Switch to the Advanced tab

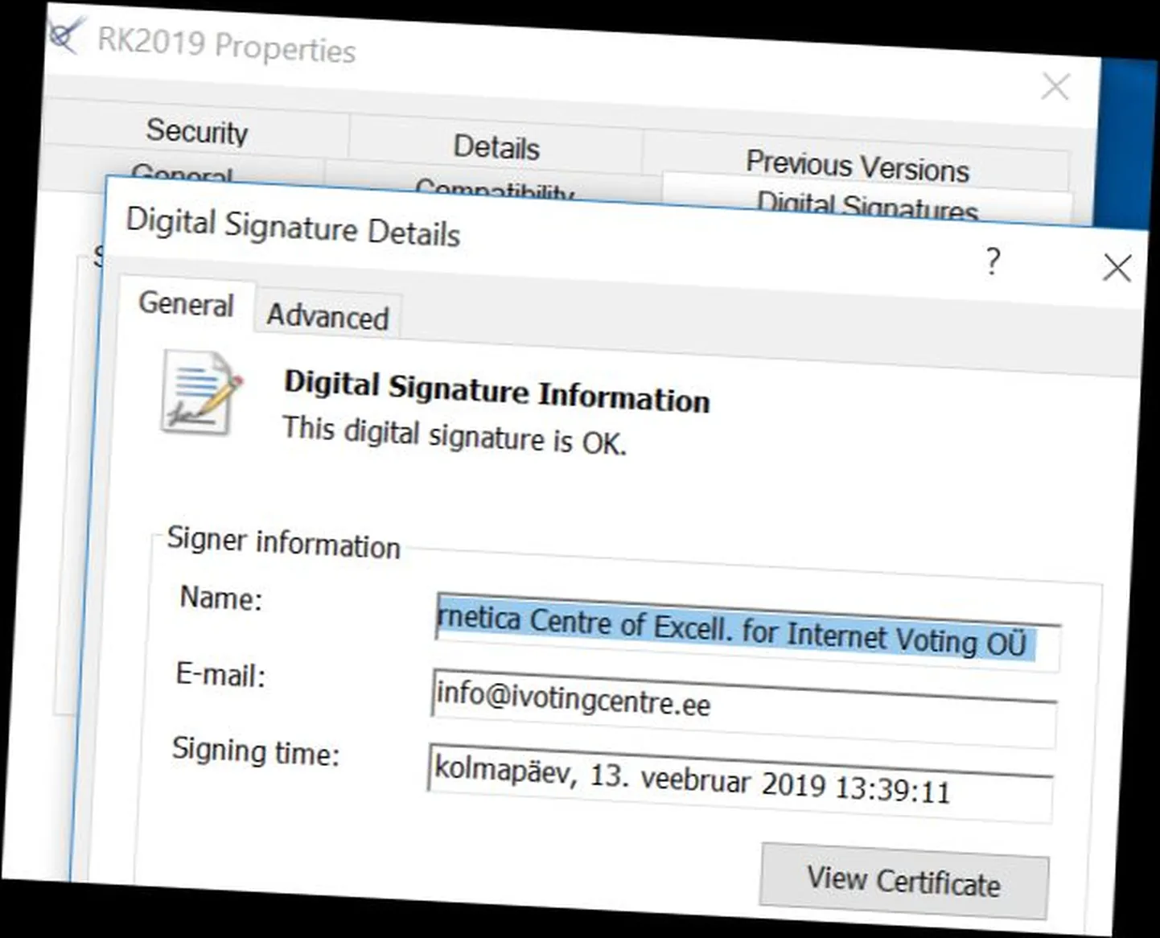coord(328,316)
